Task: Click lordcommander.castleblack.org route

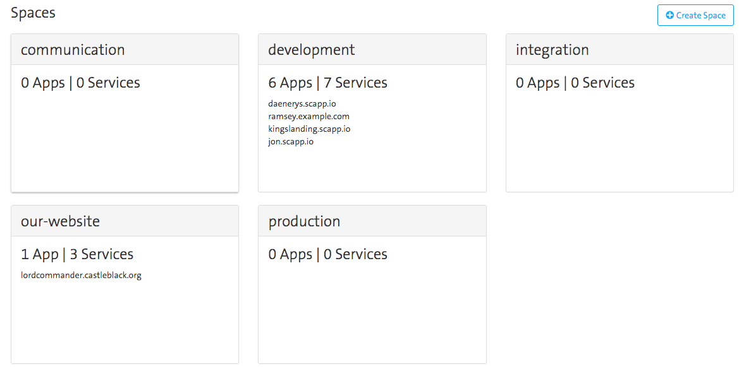Action: point(81,275)
